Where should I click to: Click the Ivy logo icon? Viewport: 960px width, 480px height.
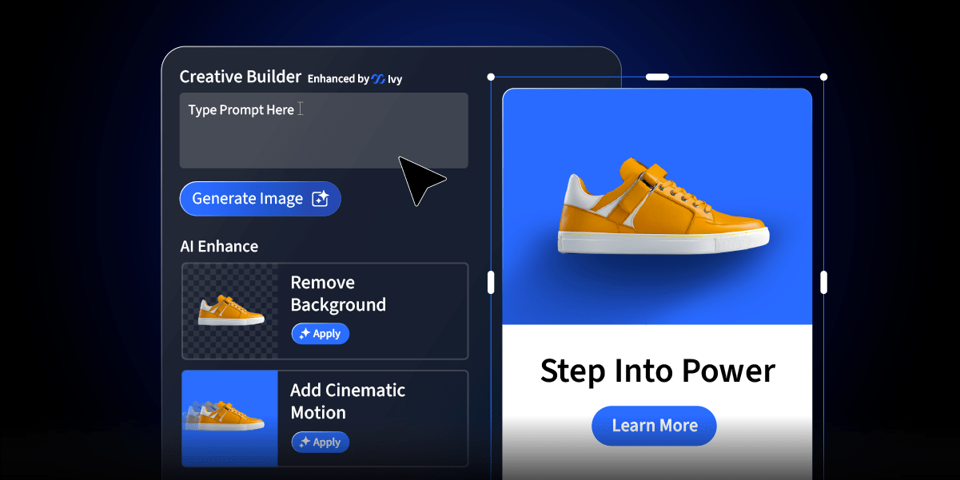[x=379, y=79]
